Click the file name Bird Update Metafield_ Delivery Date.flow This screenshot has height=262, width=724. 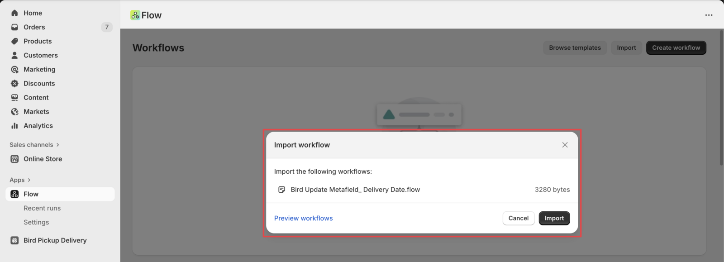(x=355, y=190)
